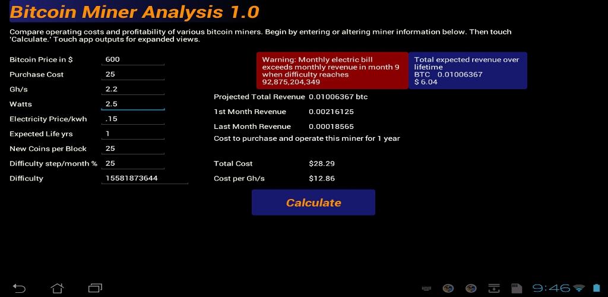Edit the Purchase Cost field
The height and width of the screenshot is (297, 608).
(133, 74)
